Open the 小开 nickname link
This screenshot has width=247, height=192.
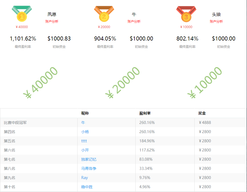point(85,150)
